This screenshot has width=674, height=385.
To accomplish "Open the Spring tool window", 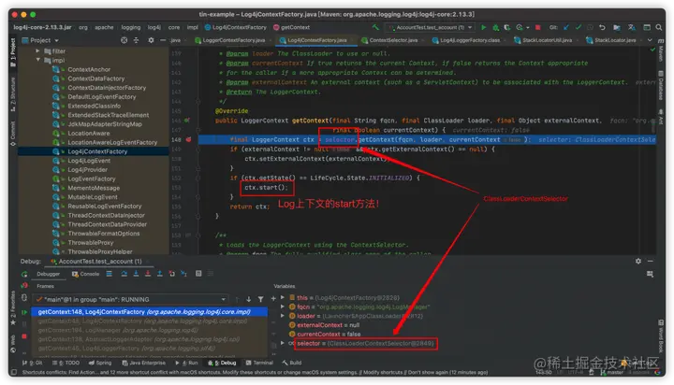I will coord(100,363).
